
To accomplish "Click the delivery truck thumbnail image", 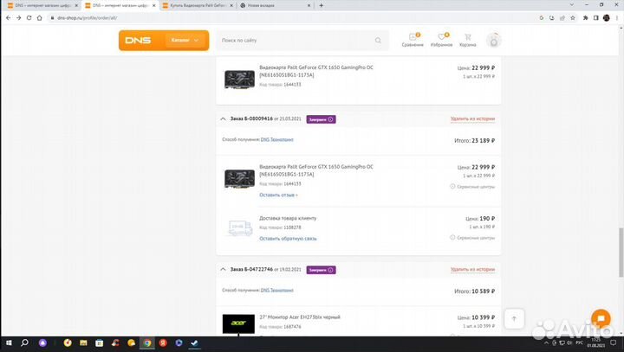I will [240, 227].
